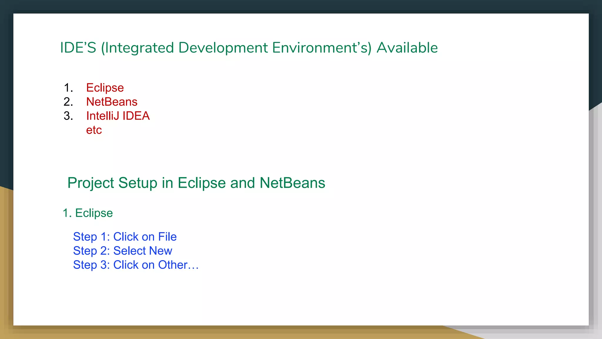Screen dimensions: 602x339
Task: Click the 'Project Setup in Eclipse and NetBeans' heading
Action: pos(196,183)
